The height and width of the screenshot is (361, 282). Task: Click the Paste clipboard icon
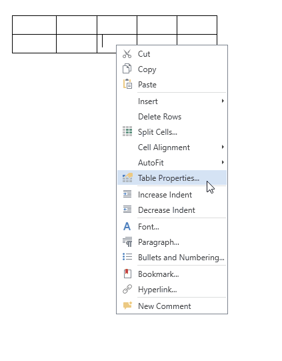[x=127, y=84]
